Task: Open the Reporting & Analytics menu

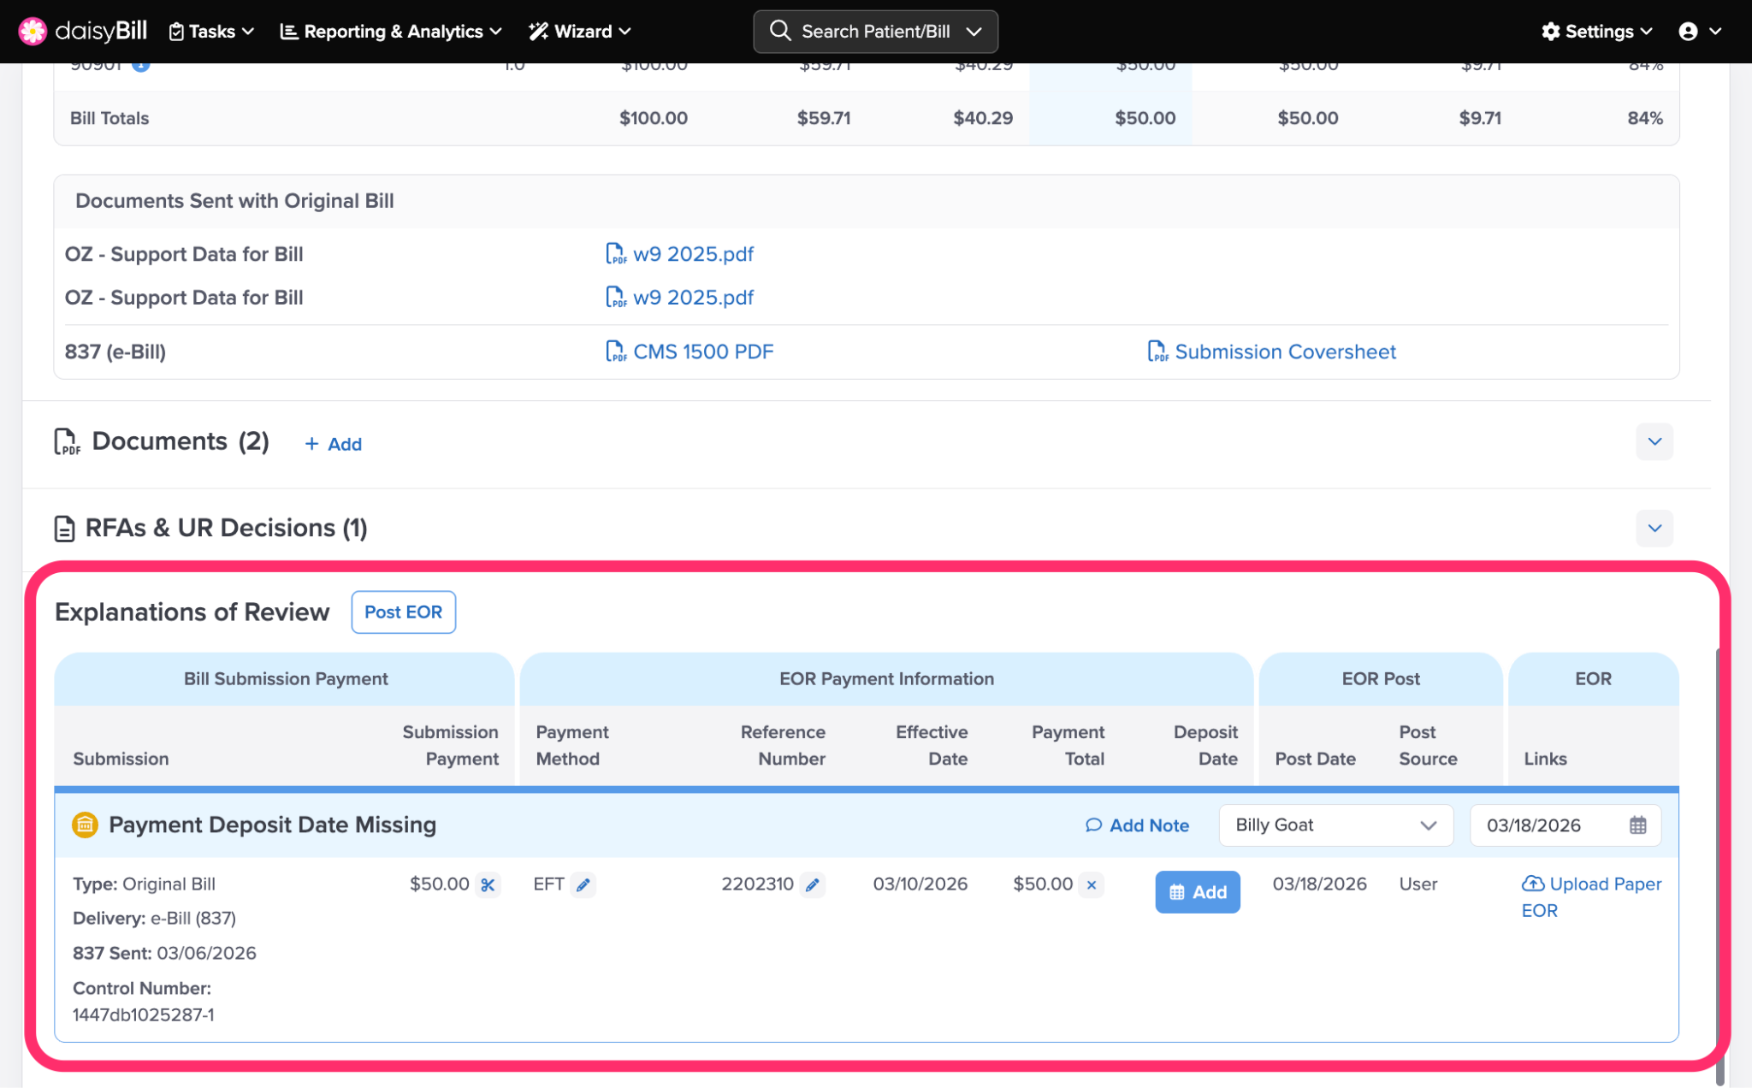Action: 391,31
